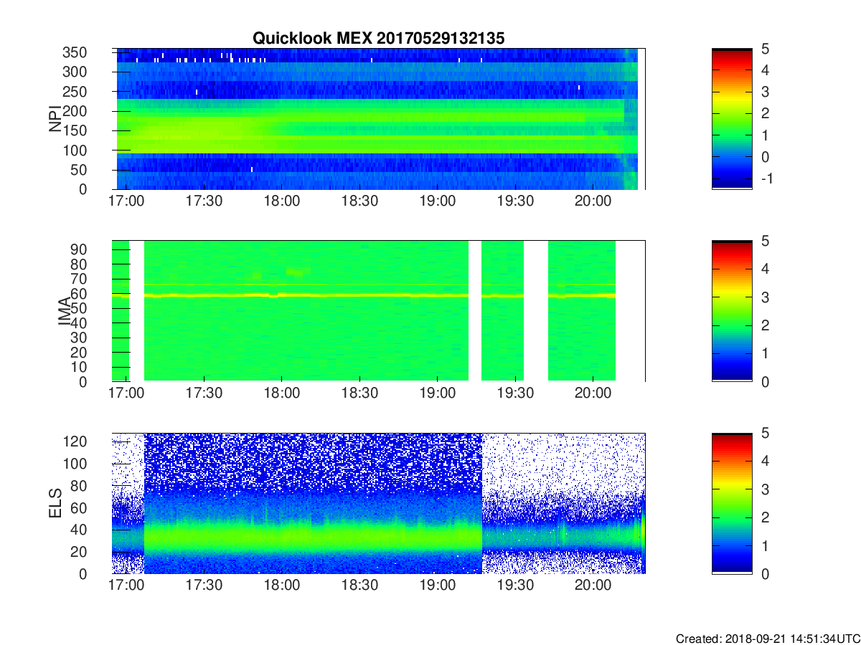The height and width of the screenshot is (645, 861).
Task: Click the NPI panel colorbar
Action: 732,118
